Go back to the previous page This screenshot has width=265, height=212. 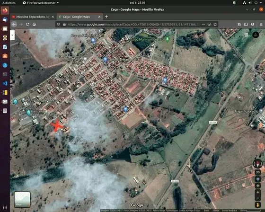(14, 24)
